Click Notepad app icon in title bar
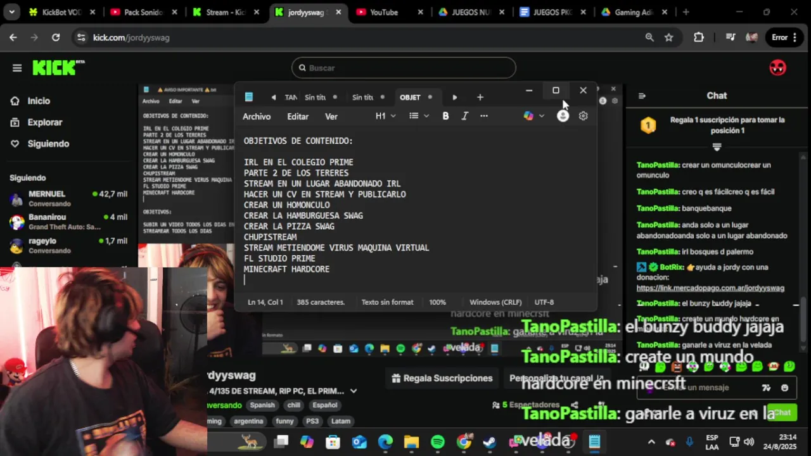The image size is (811, 456). [249, 97]
